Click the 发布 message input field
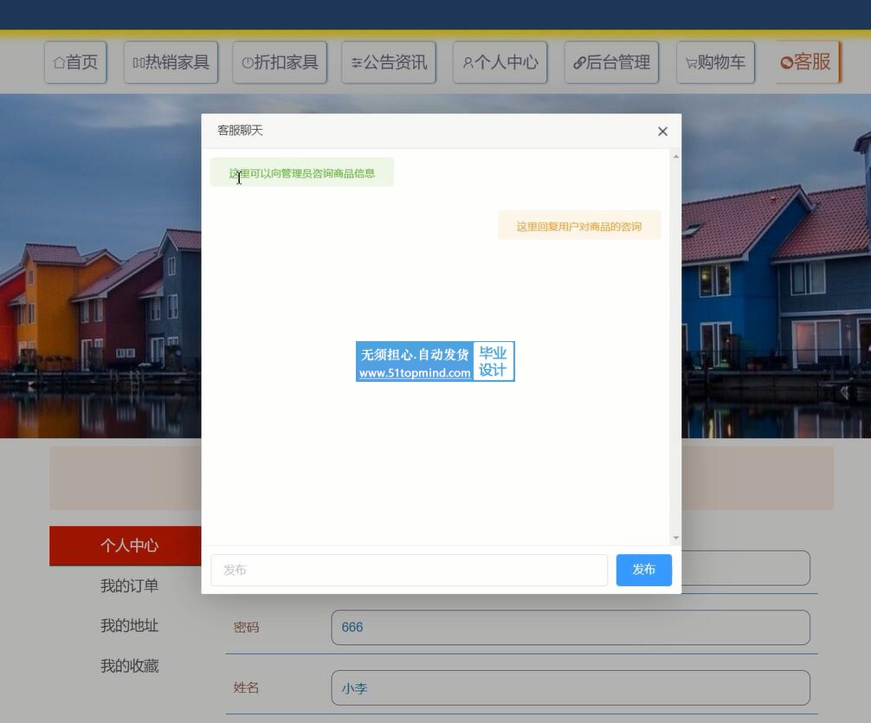The width and height of the screenshot is (871, 723). tap(409, 570)
